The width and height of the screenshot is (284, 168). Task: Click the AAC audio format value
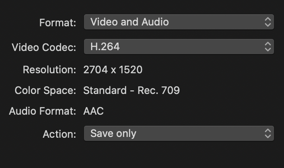click(x=93, y=111)
